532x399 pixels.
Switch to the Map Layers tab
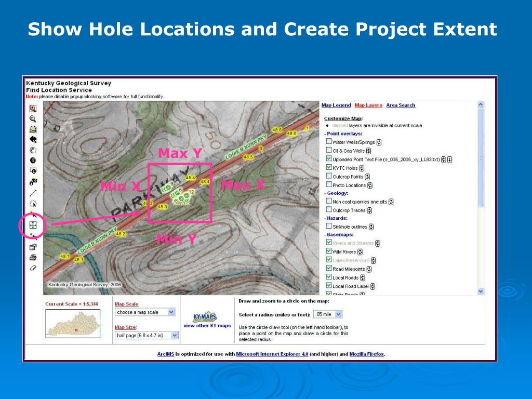[x=368, y=105]
